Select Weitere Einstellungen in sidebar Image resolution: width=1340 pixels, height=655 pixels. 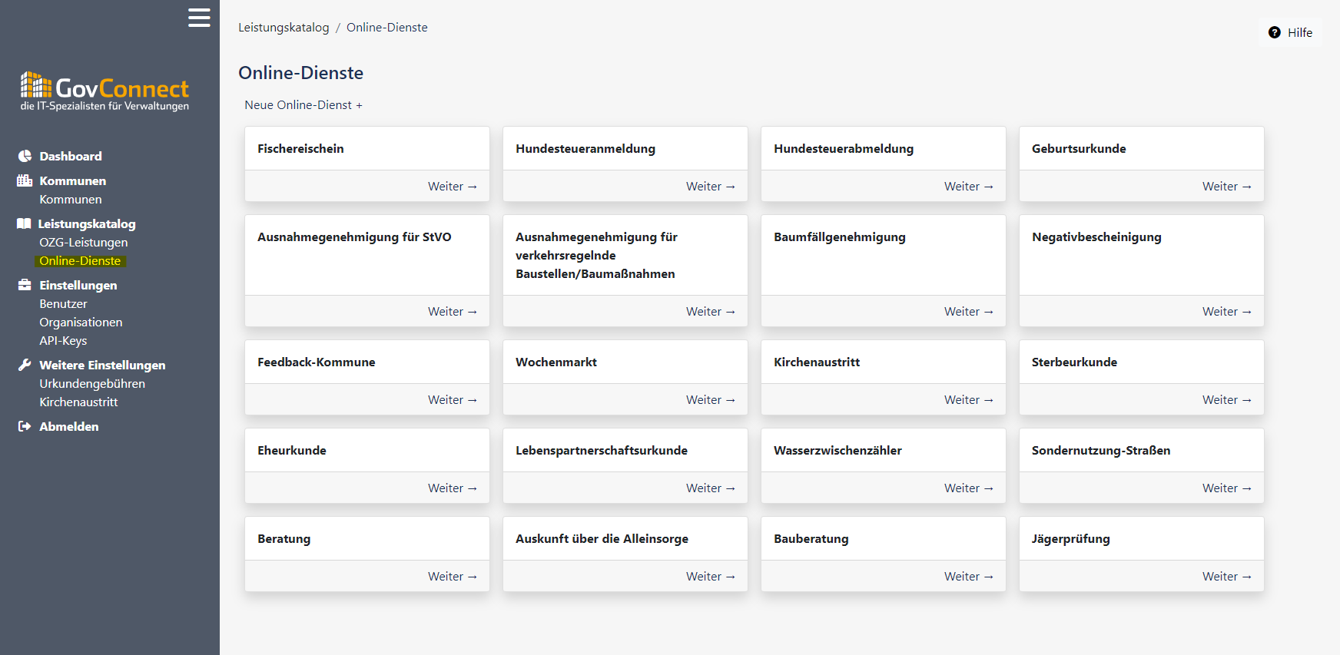coord(103,365)
